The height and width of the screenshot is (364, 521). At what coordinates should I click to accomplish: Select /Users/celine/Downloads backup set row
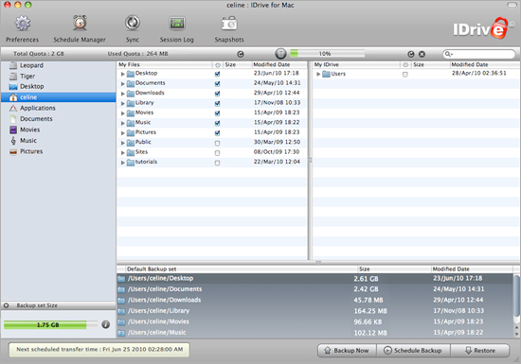pos(314,300)
